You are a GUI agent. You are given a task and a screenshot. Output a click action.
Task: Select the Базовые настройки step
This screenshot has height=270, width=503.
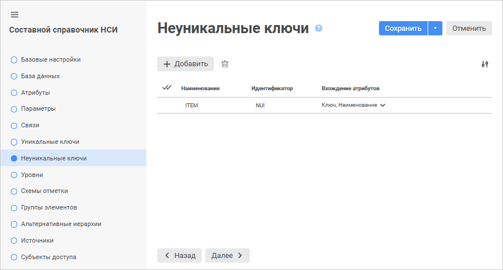tap(50, 59)
